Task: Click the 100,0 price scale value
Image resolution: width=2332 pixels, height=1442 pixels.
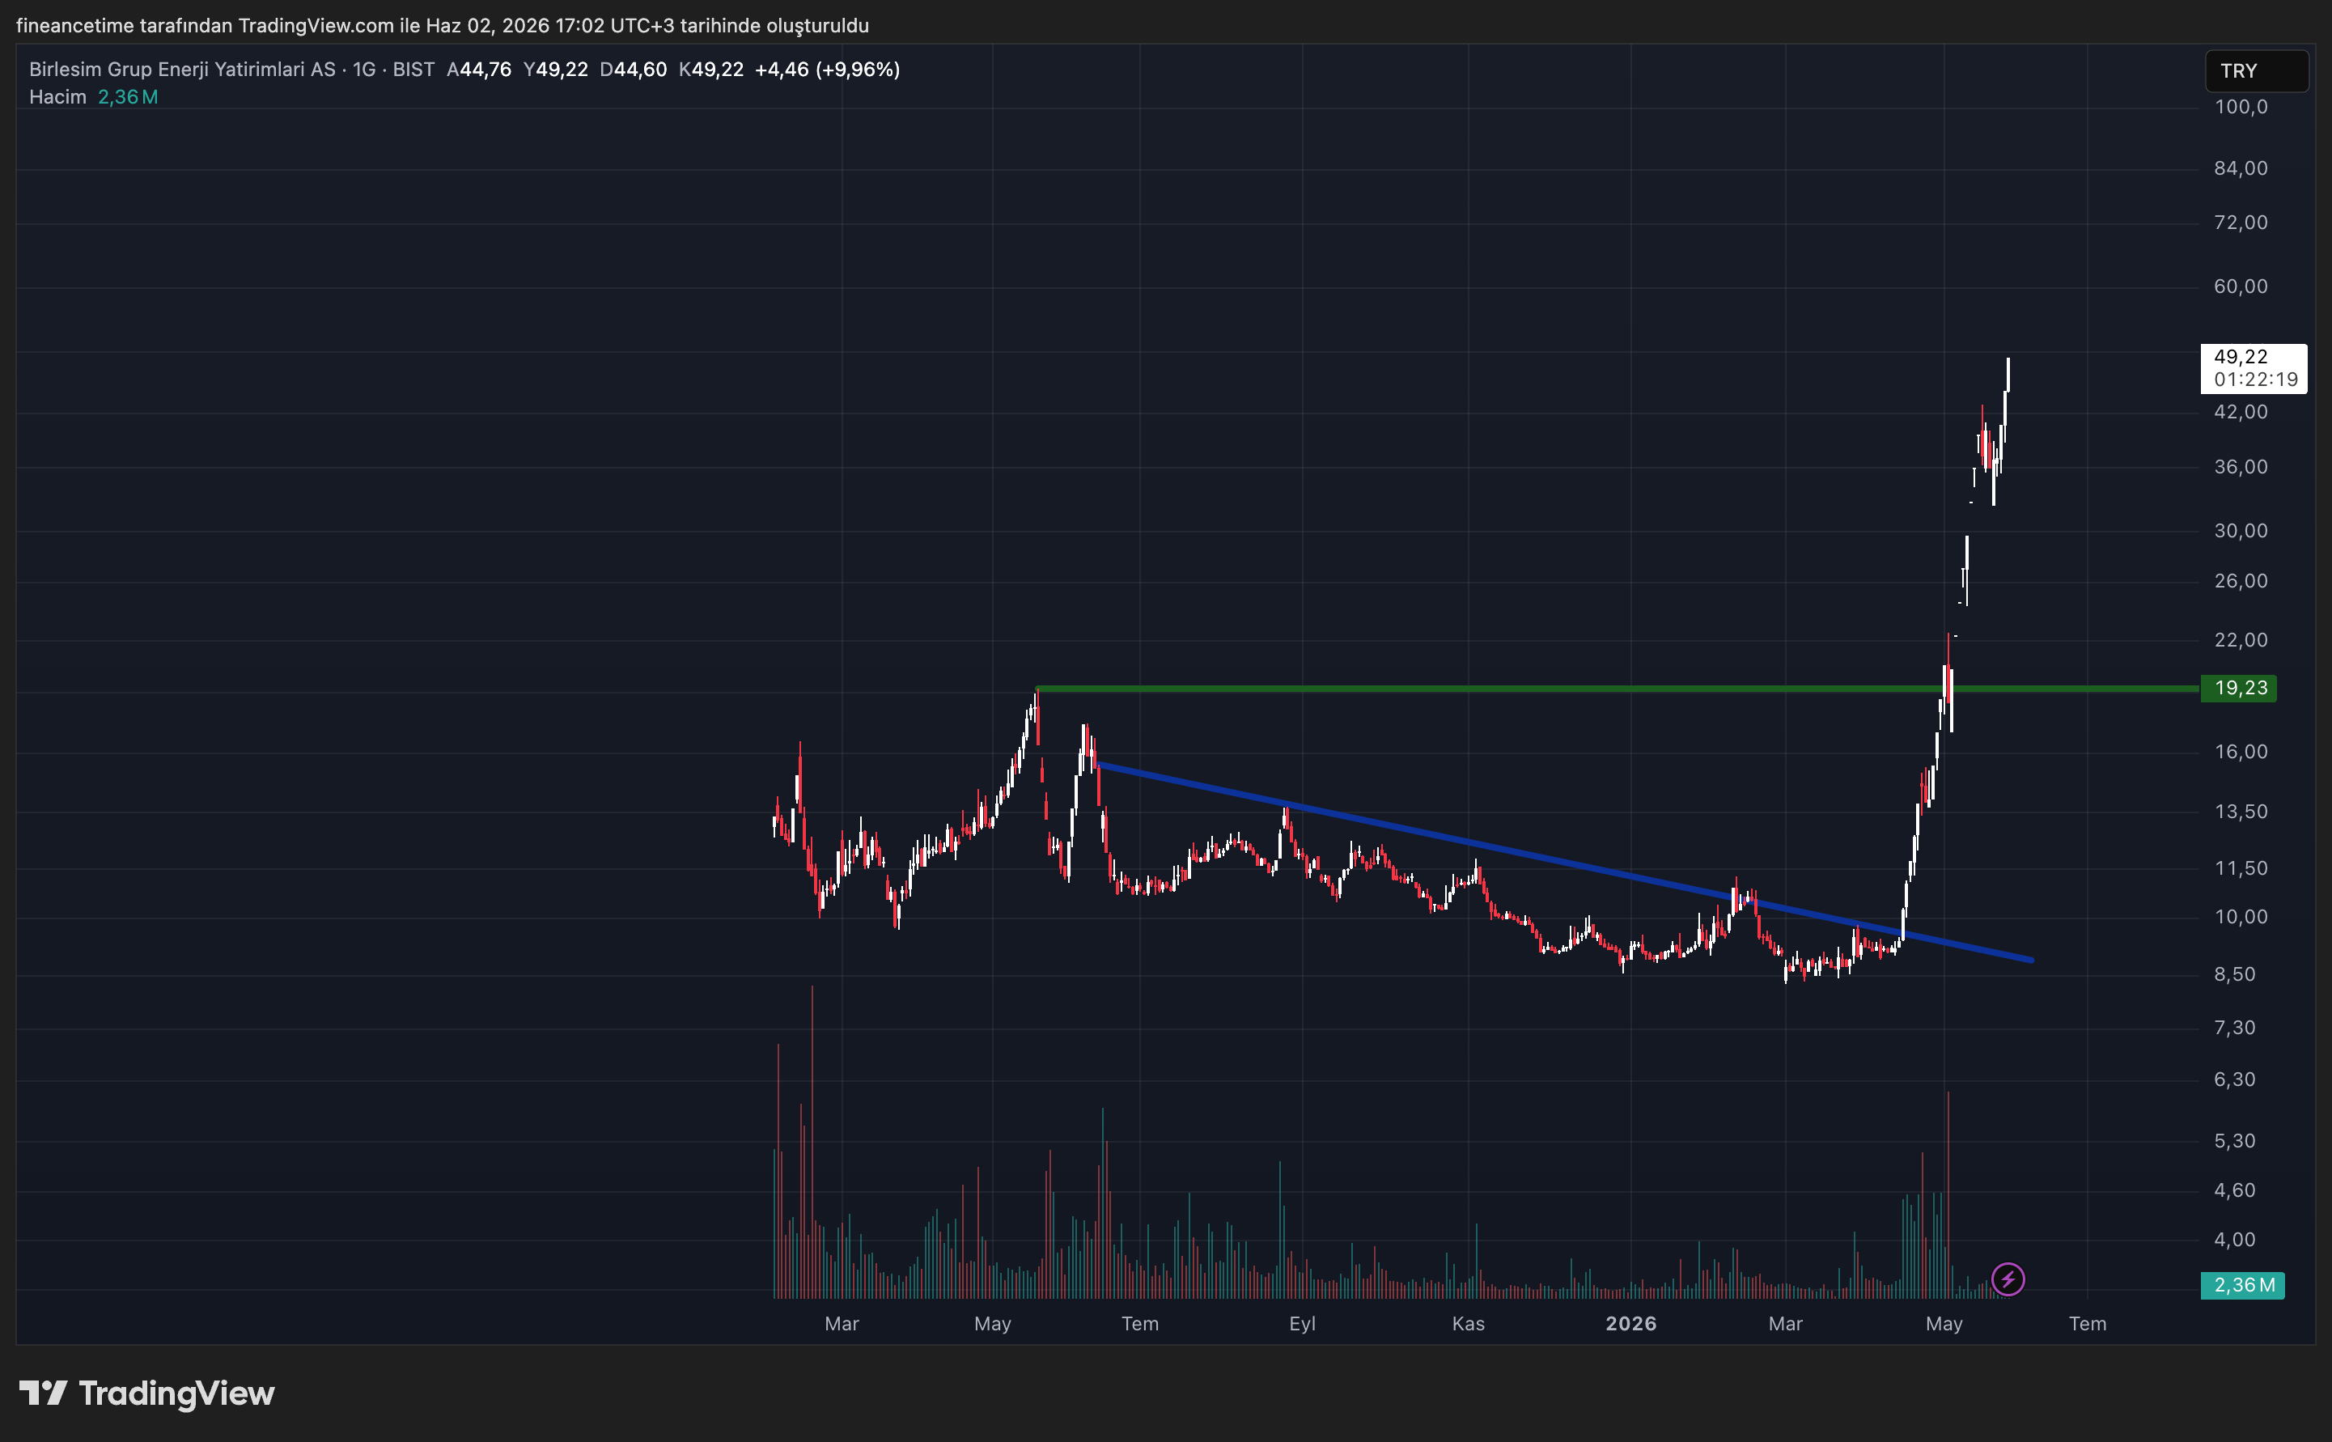Action: 2241,107
